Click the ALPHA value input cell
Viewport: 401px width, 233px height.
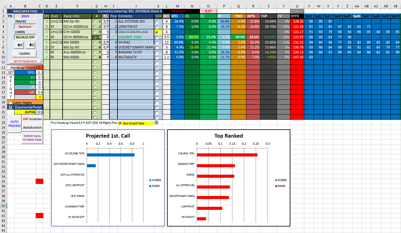pos(40,112)
